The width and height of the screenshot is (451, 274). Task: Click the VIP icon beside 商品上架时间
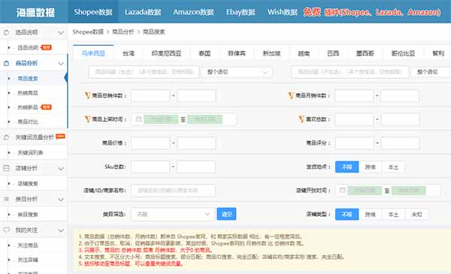click(88, 119)
